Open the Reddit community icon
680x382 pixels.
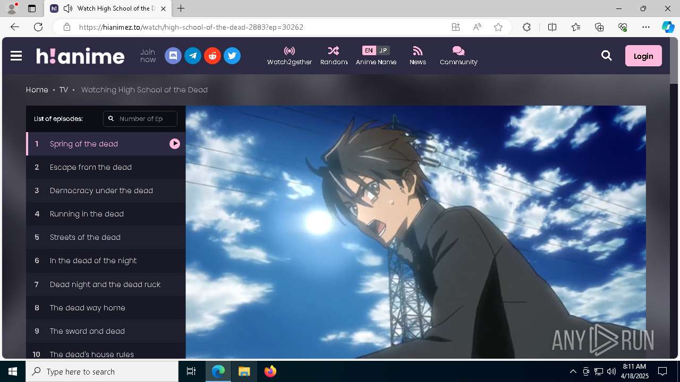point(212,56)
